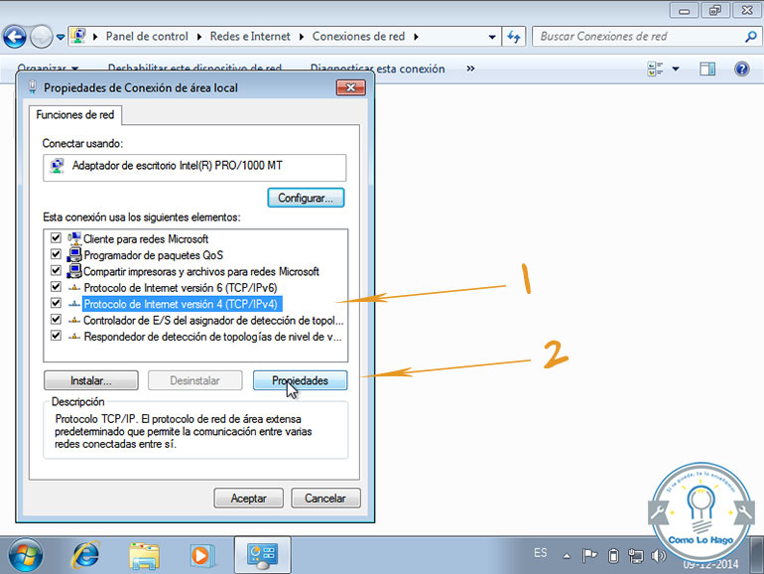Viewport: 764px width, 574px height.
Task: Click the address bar refresh icon
Action: tap(514, 37)
